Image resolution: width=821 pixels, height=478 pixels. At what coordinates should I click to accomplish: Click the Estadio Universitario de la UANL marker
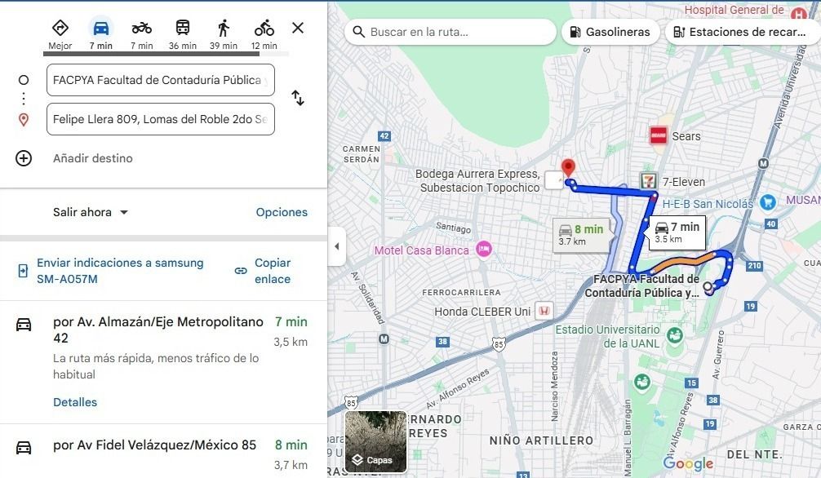point(675,335)
